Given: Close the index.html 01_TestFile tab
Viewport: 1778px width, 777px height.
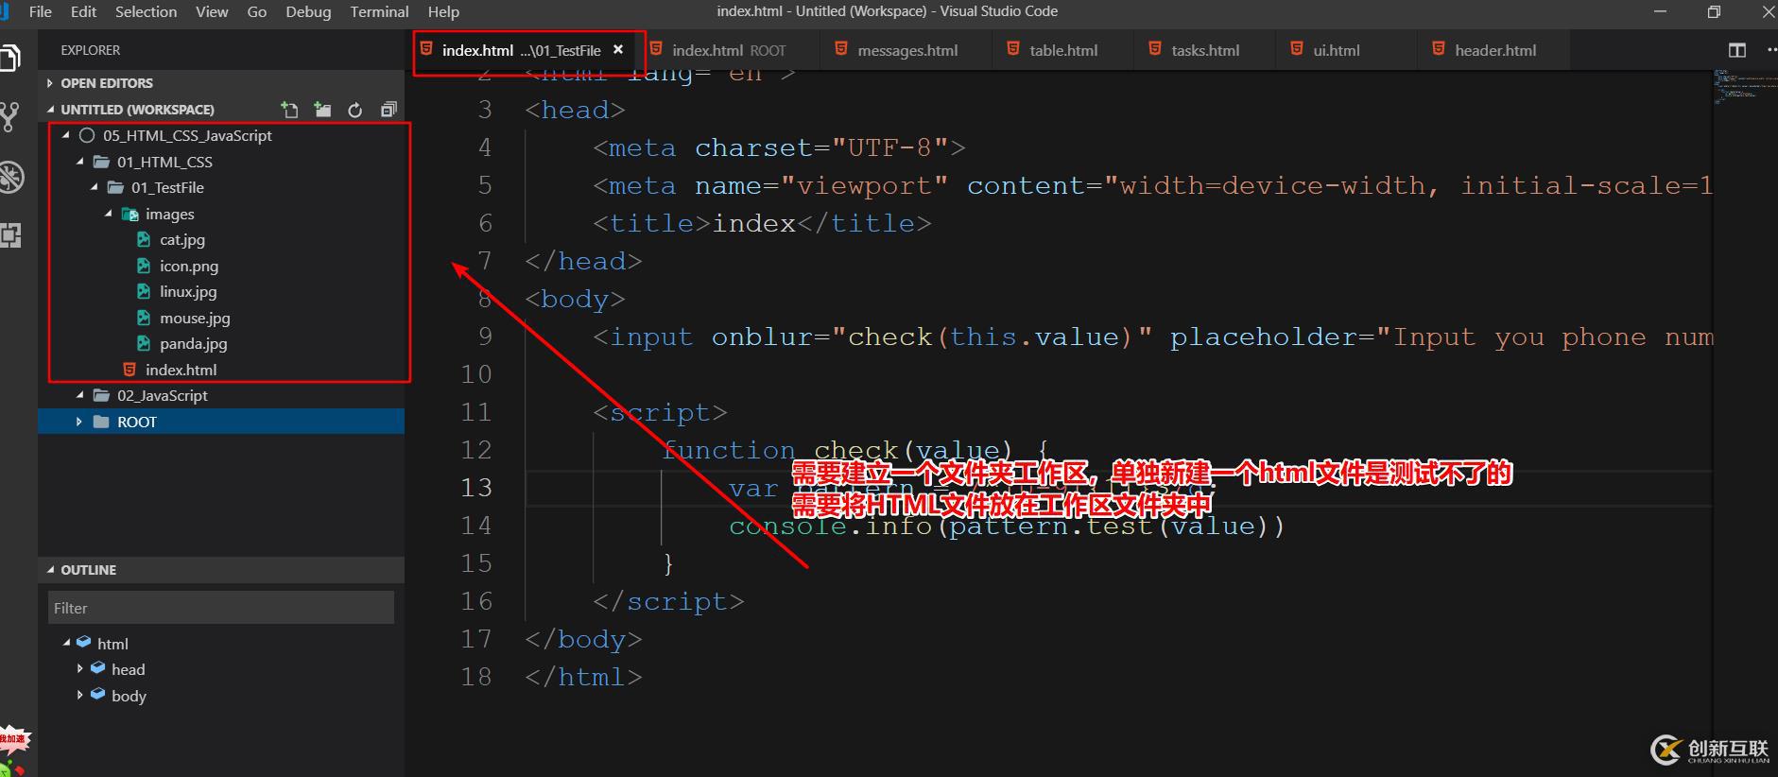Looking at the screenshot, I should (618, 50).
